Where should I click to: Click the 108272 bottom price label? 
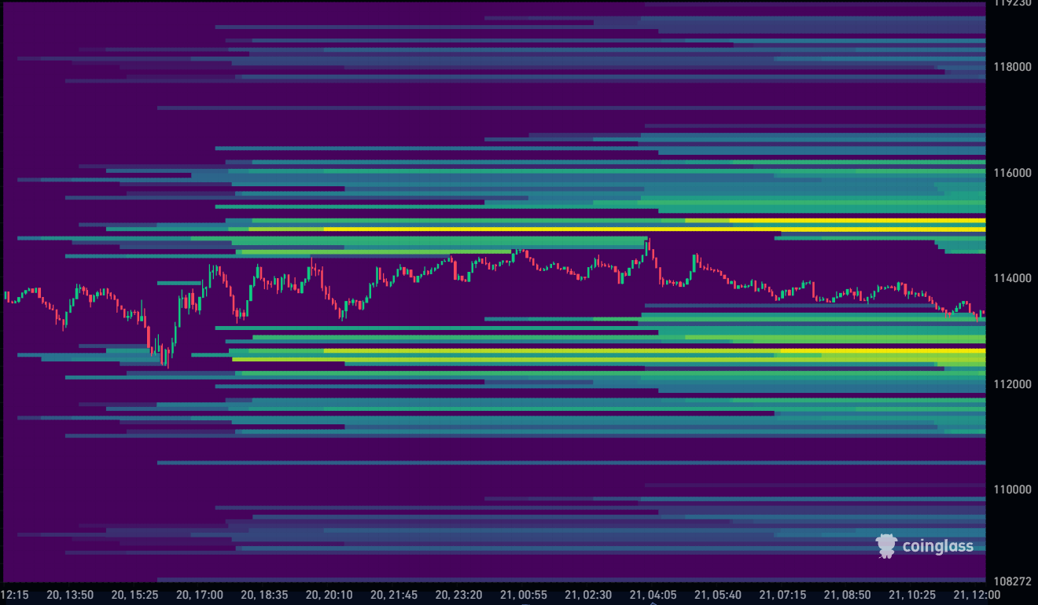[1012, 581]
